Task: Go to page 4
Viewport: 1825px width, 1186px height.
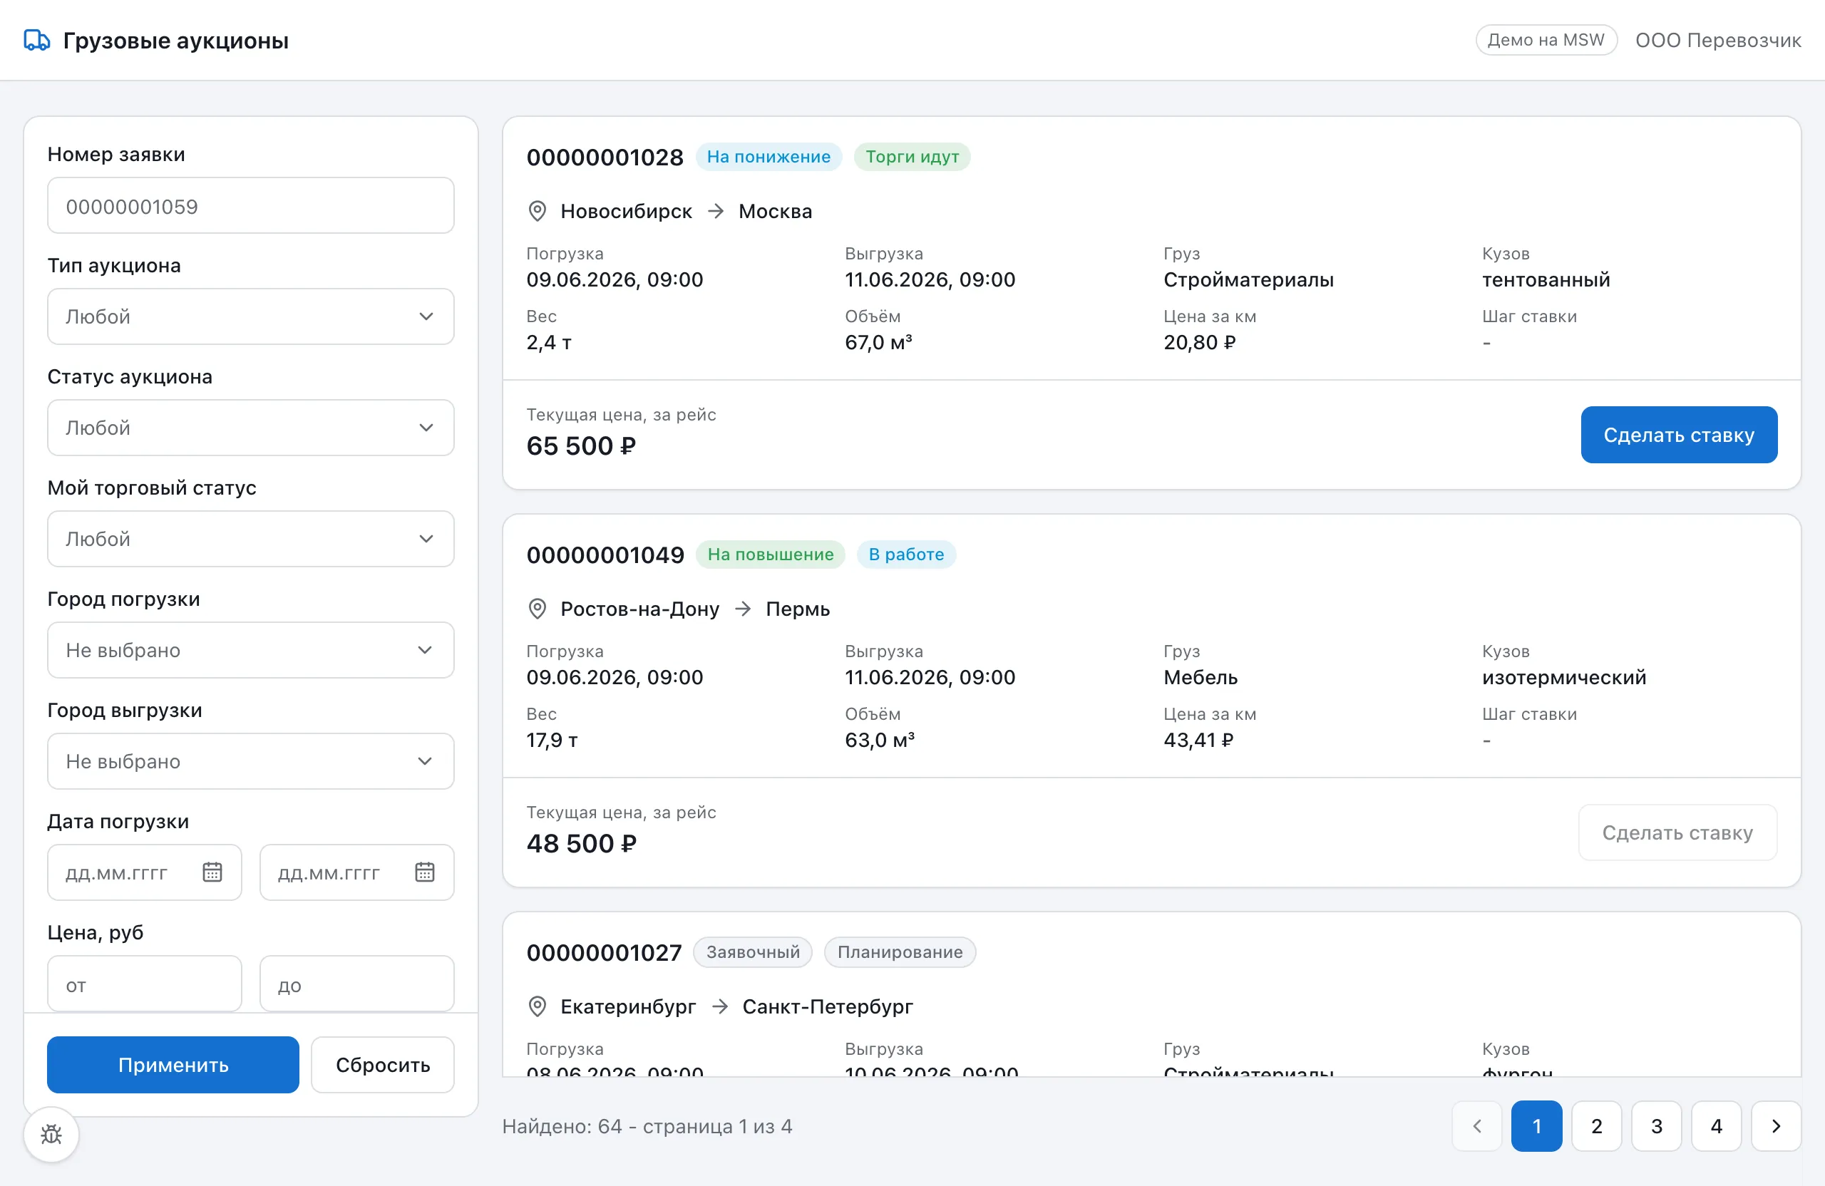Action: point(1716,1126)
